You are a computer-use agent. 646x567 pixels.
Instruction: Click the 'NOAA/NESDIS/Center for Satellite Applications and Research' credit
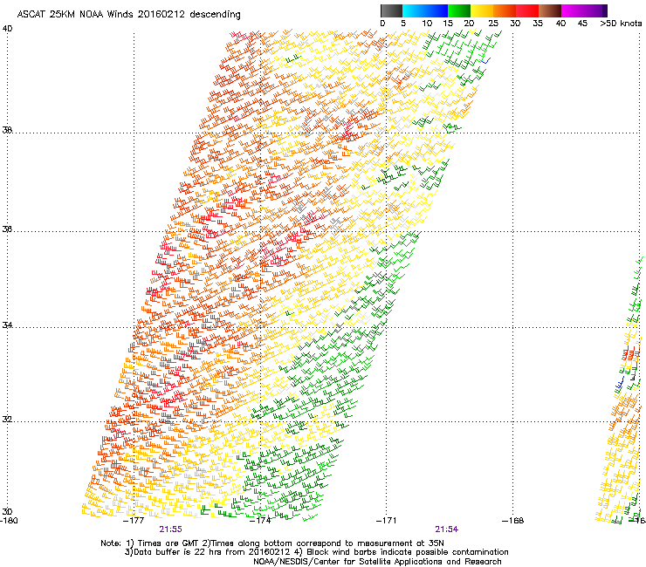(x=377, y=562)
